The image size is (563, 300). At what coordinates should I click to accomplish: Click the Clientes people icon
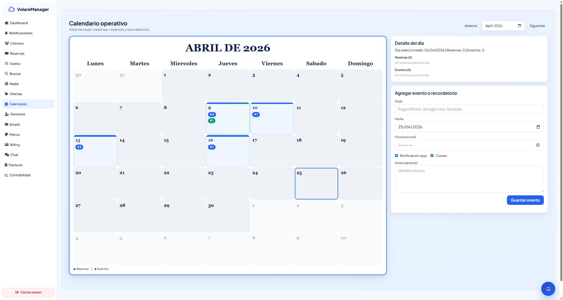[x=7, y=43]
